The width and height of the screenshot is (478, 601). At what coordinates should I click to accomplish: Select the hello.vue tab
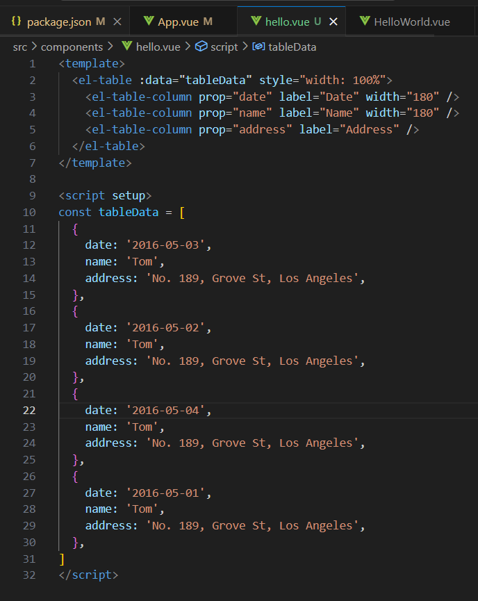pyautogui.click(x=291, y=22)
